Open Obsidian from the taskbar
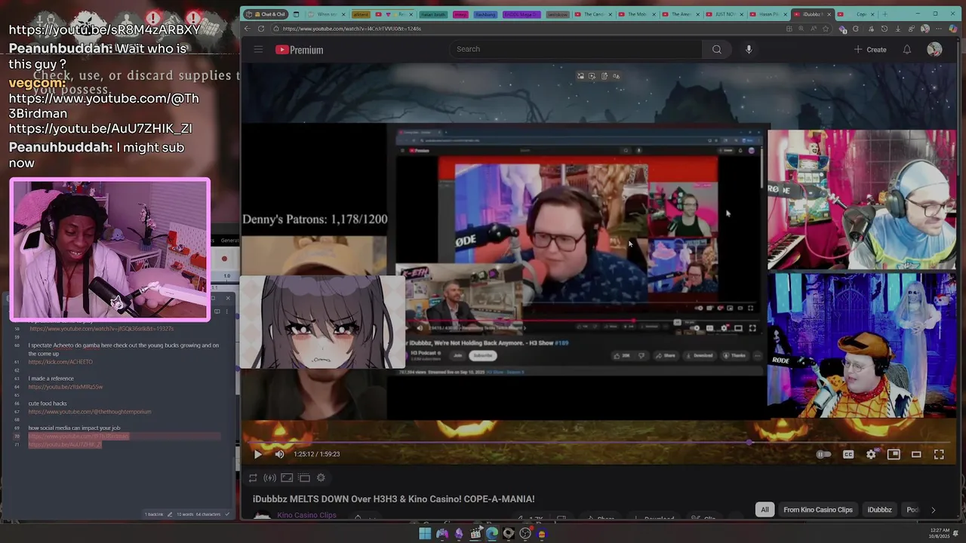Screen dimensions: 966x543 [458, 534]
